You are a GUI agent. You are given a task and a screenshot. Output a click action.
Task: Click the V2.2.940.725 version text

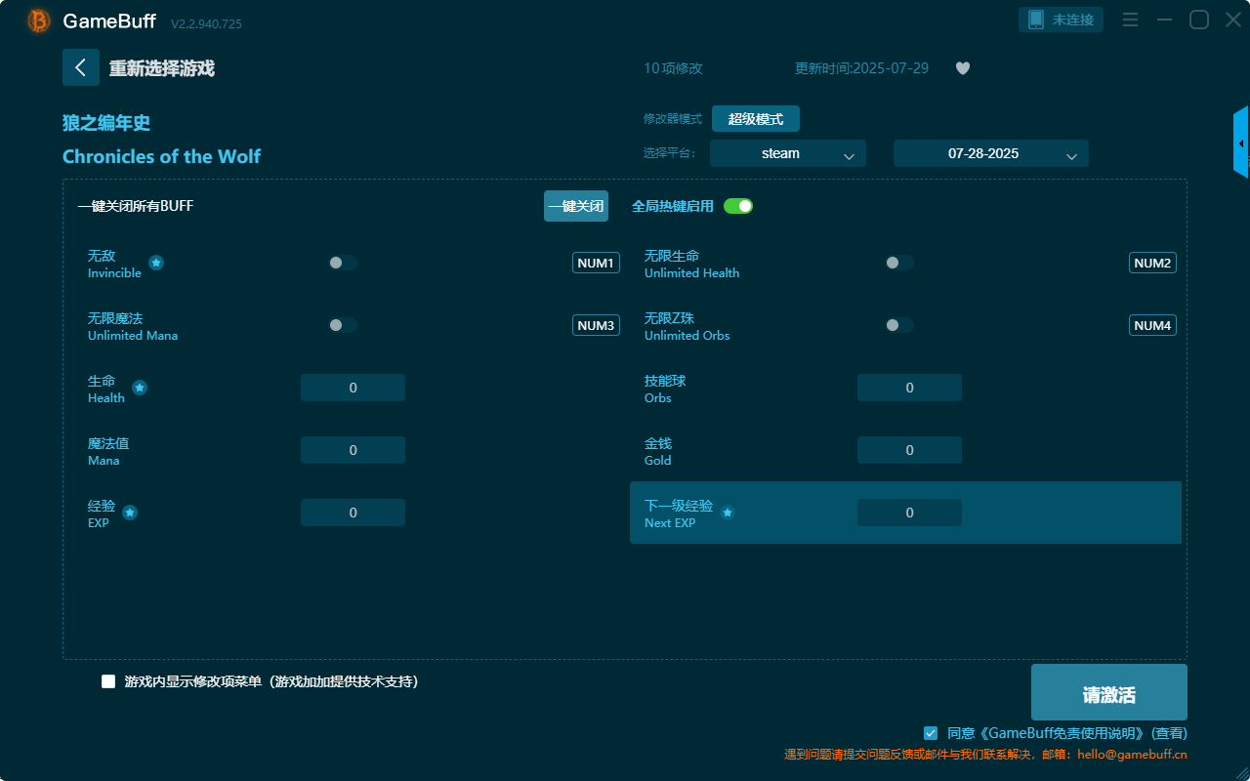click(206, 23)
